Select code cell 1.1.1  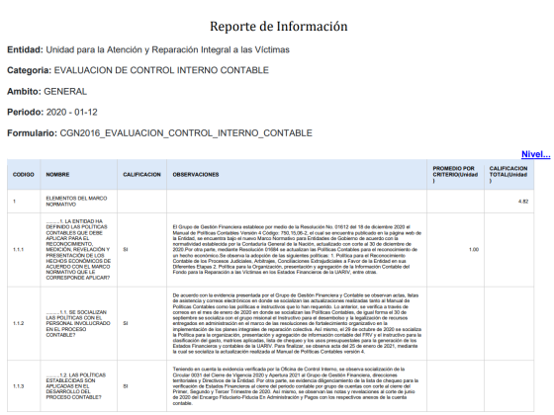coord(19,249)
